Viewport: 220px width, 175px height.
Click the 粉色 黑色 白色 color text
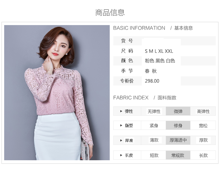click(x=160, y=61)
